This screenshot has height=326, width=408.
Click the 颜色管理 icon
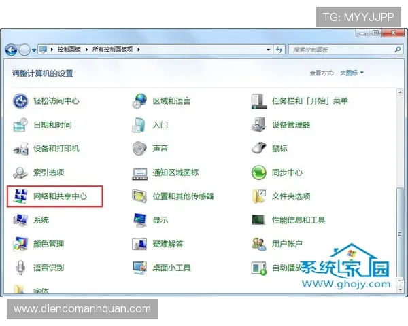coord(20,244)
